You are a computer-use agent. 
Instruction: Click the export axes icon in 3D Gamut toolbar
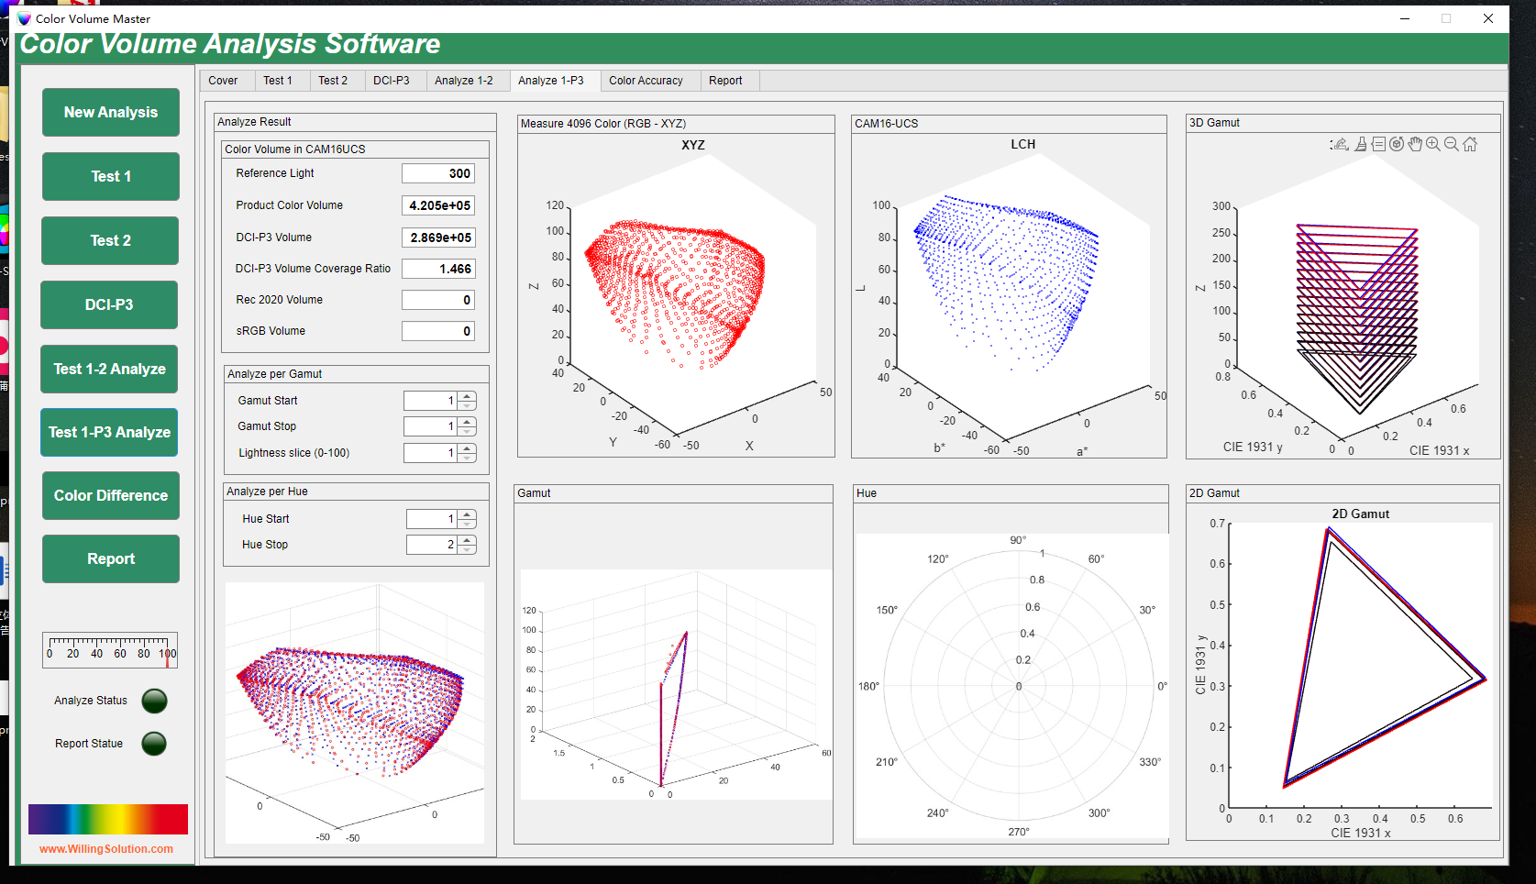(x=1340, y=144)
